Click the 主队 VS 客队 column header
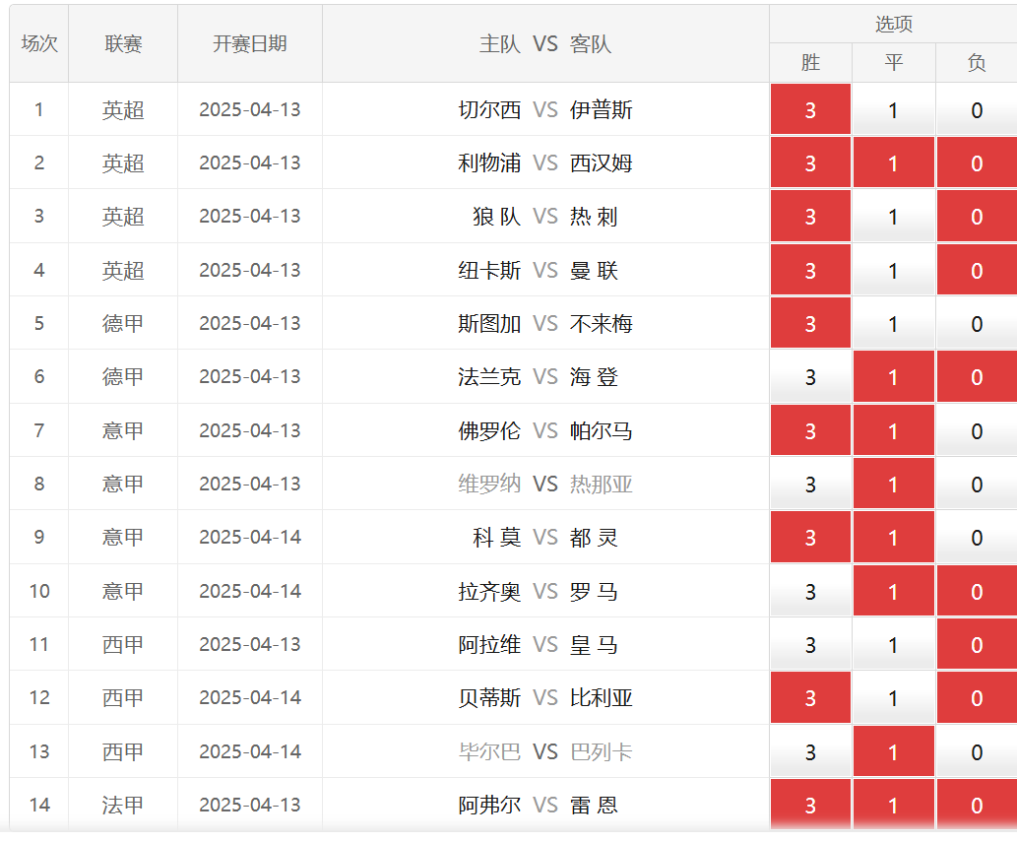 coord(545,43)
